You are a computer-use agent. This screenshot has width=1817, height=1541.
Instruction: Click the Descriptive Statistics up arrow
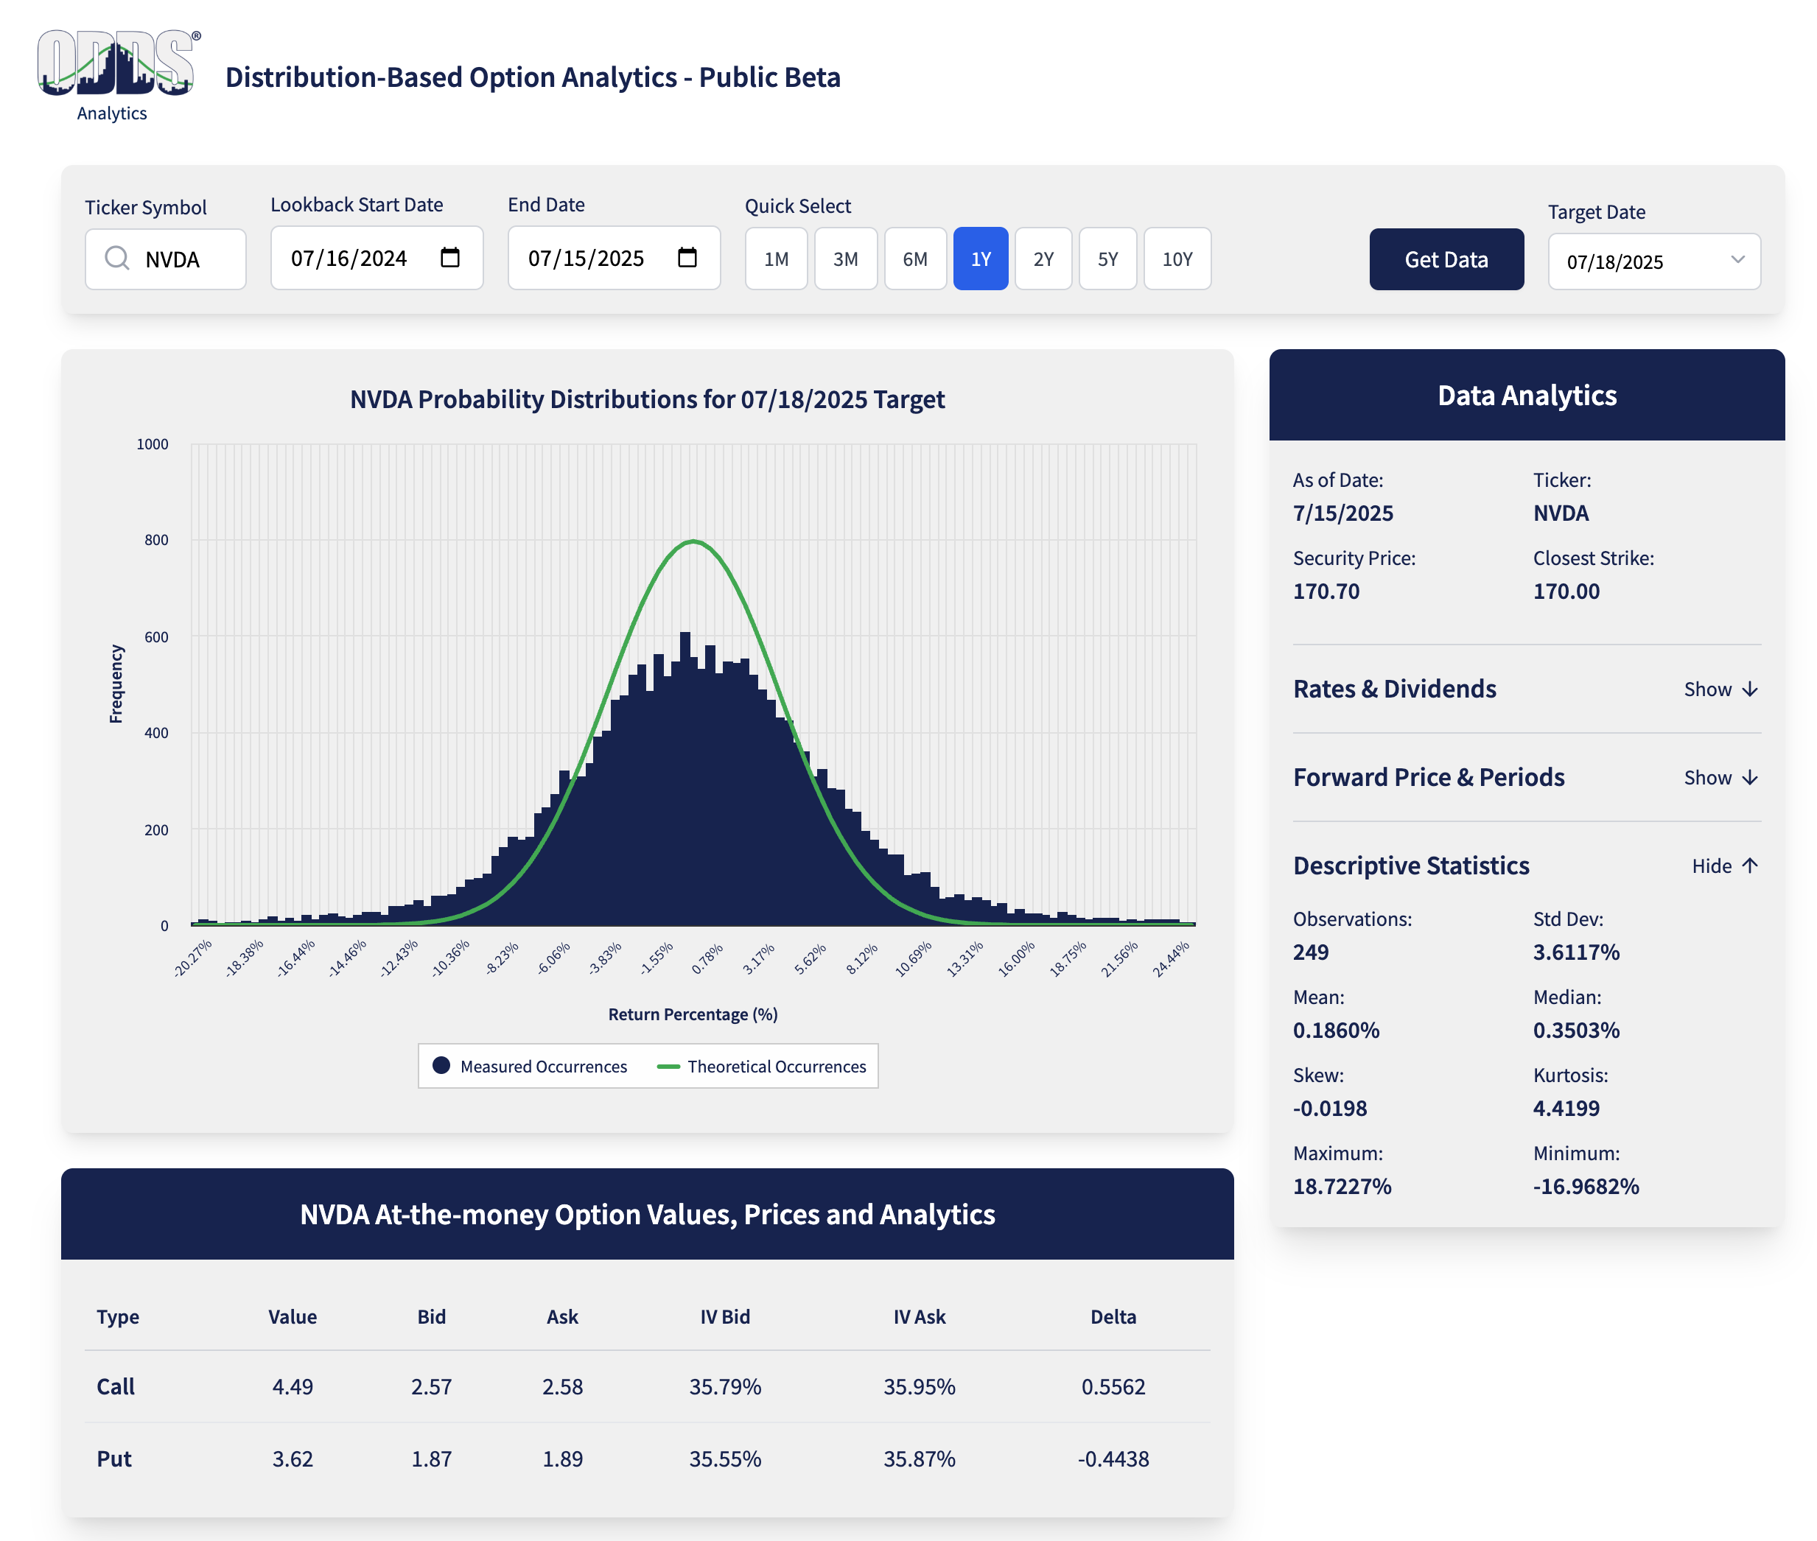[1750, 866]
